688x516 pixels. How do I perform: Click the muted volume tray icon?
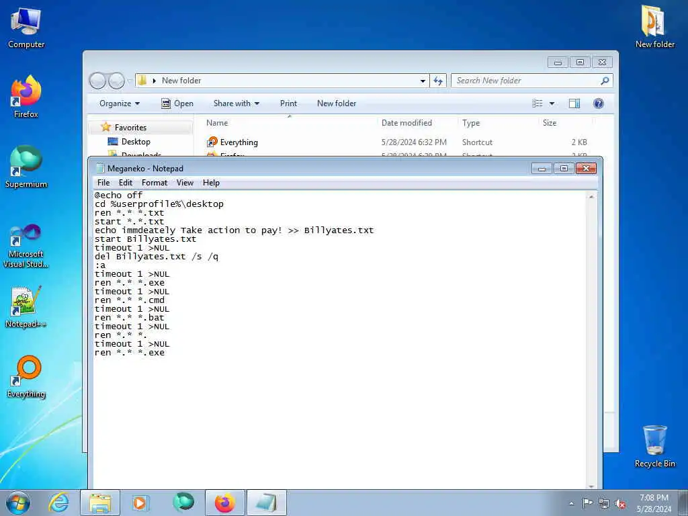(620, 503)
